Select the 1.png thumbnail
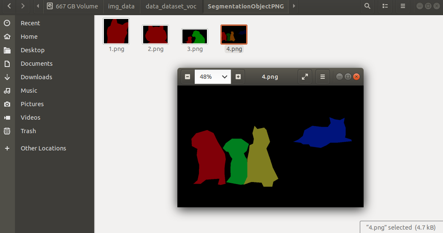443x233 pixels. pyautogui.click(x=116, y=31)
